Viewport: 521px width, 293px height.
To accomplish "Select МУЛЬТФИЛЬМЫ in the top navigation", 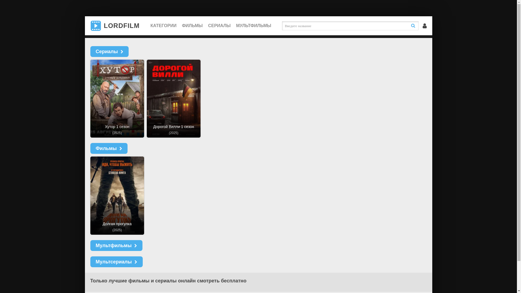I will (253, 26).
